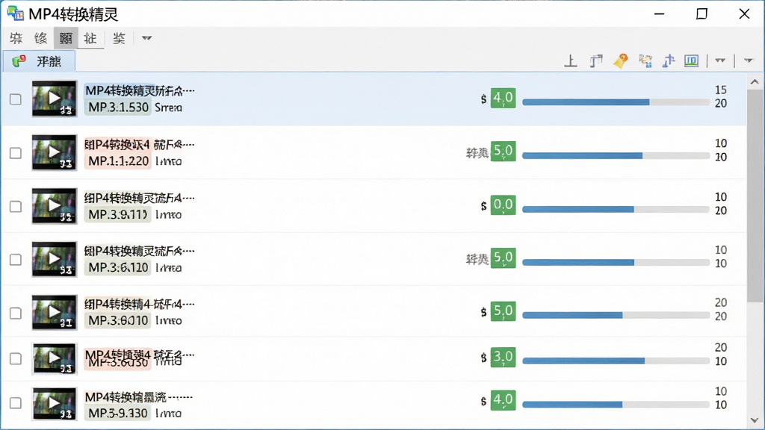The height and width of the screenshot is (430, 765).
Task: Check the box in the row rated 3,0
Action: [x=16, y=359]
